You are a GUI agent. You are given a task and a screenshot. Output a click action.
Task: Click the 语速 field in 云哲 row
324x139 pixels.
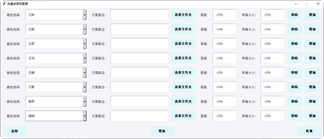point(225,44)
